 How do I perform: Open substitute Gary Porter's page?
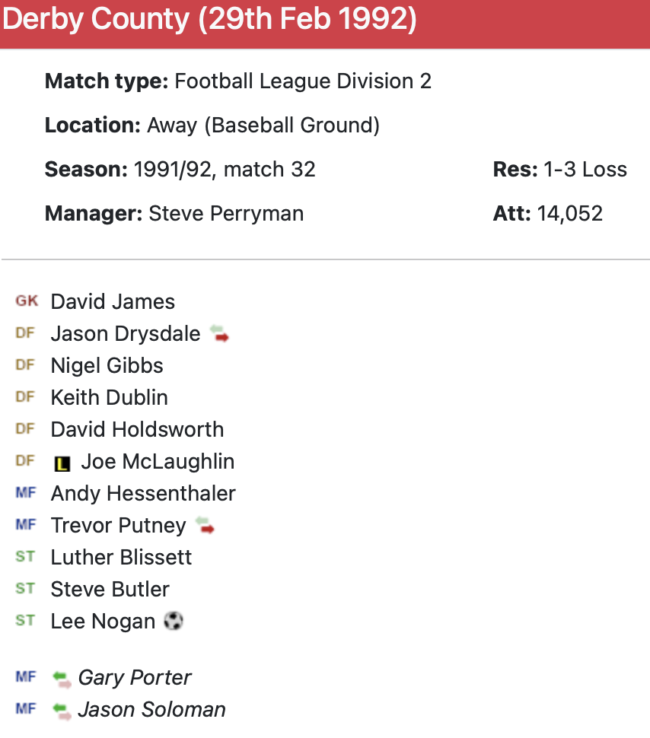(x=135, y=677)
